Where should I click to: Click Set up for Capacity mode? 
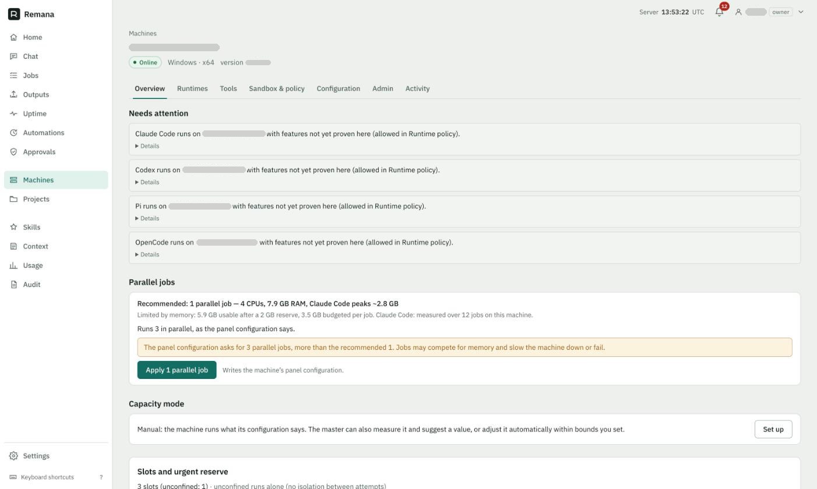[773, 429]
